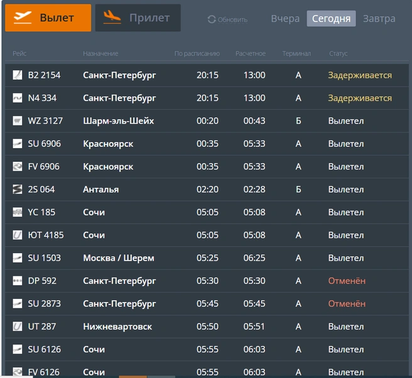Click Красноярск in the SU 6906 row
The height and width of the screenshot is (378, 412).
(x=108, y=144)
